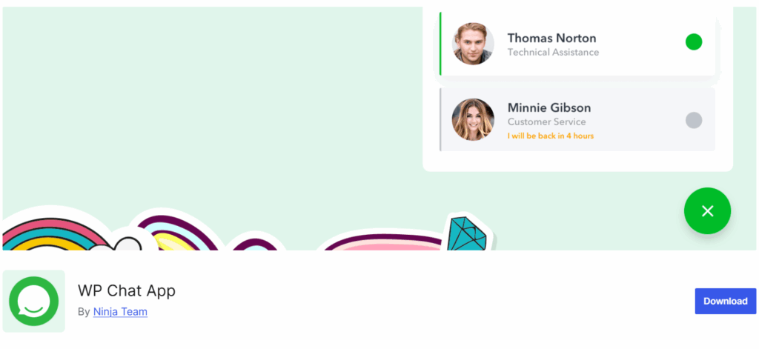Screen dimensions: 759x349
Task: Click the teal diamond sticker
Action: coord(467,233)
